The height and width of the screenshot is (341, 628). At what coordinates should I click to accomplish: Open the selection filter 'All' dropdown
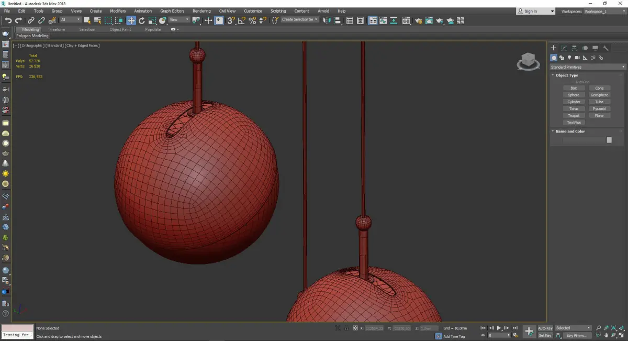click(x=70, y=20)
